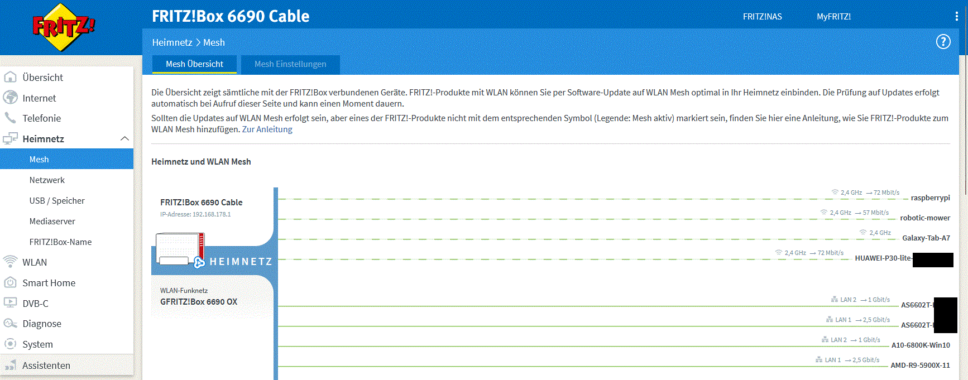This screenshot has width=968, height=380.
Task: Select Mediaserver submenu item
Action: [66, 221]
